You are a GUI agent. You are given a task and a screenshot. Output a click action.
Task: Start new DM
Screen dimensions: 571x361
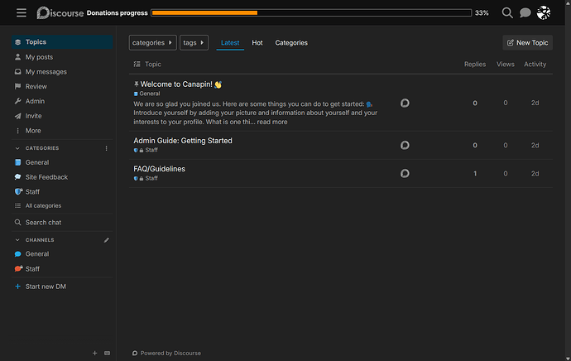[62, 286]
